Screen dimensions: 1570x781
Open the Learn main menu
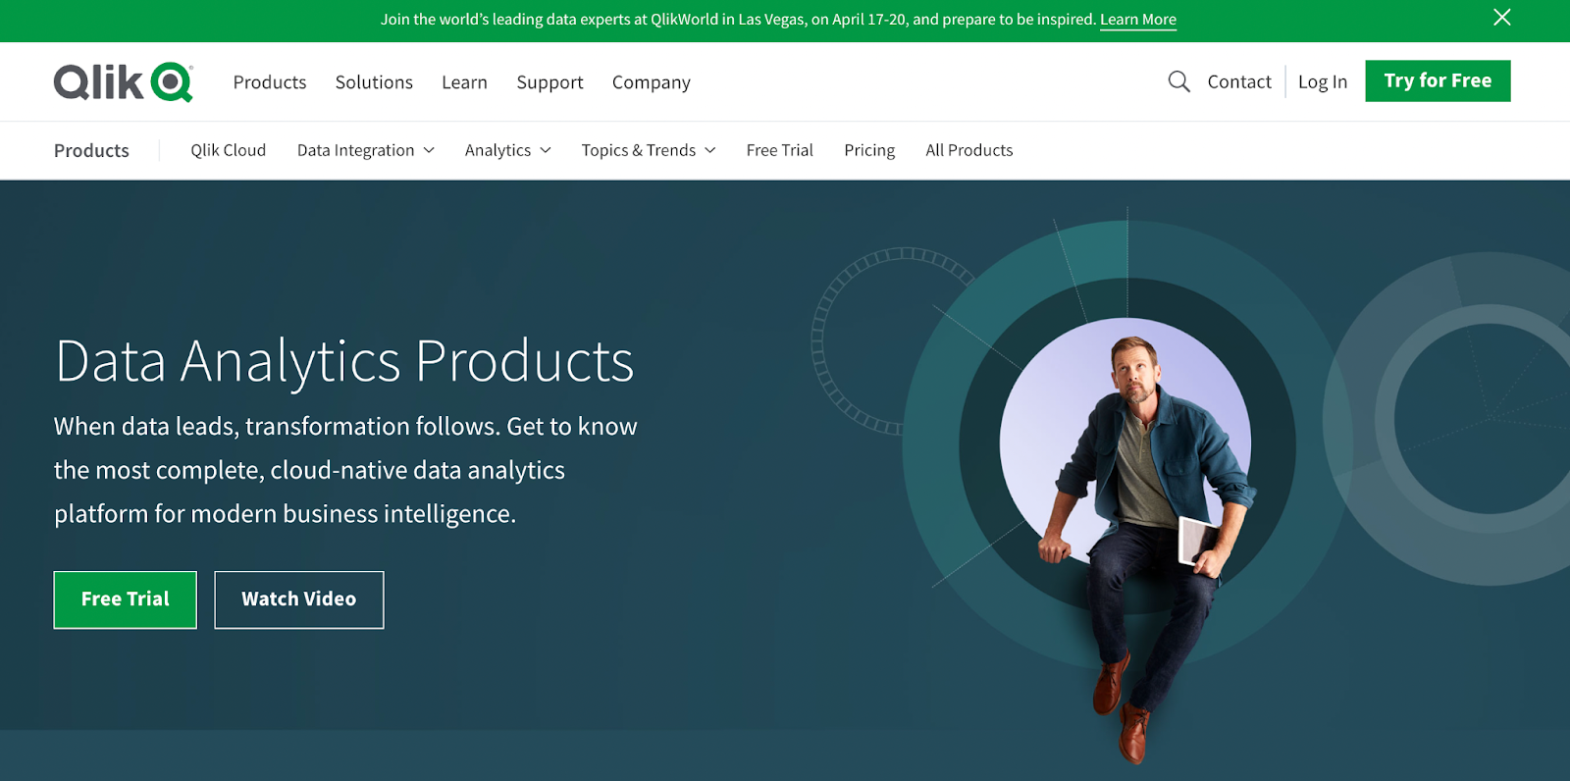(x=464, y=82)
